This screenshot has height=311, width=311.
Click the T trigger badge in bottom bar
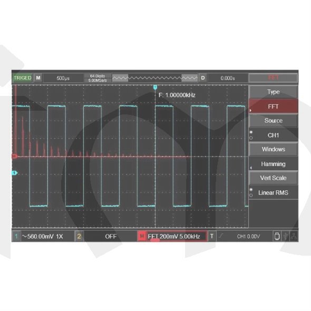point(211,236)
